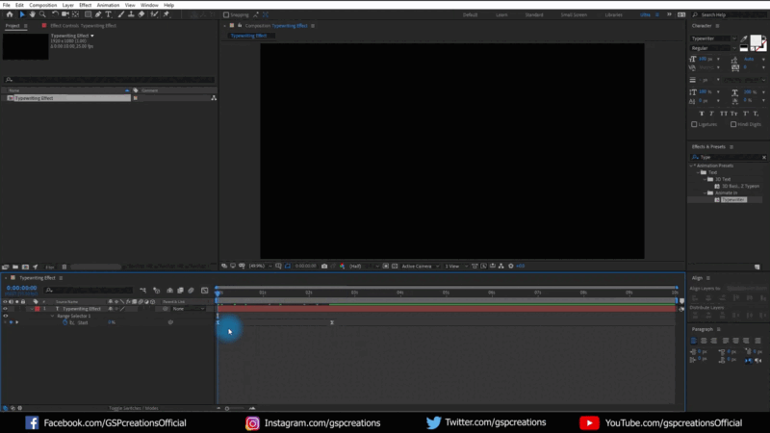Switch to the Small Screen workspace

pyautogui.click(x=574, y=14)
